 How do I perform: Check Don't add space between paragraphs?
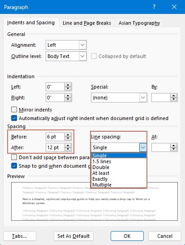click(14, 157)
